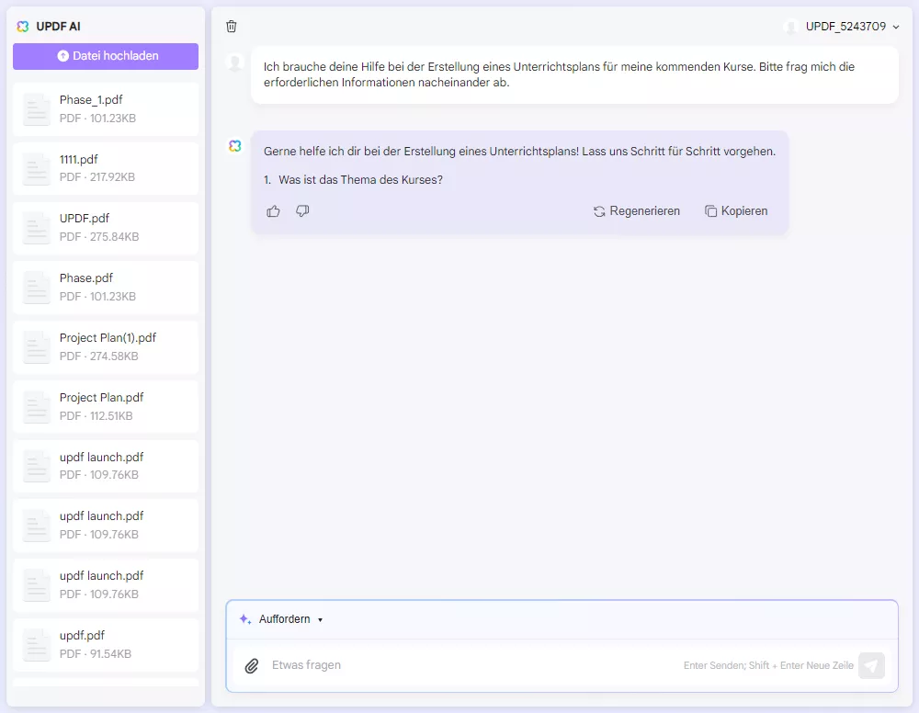Click the user avatar icon
The height and width of the screenshot is (713, 919).
pyautogui.click(x=792, y=27)
